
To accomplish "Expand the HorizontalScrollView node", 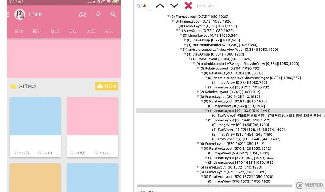I will 185,45.
